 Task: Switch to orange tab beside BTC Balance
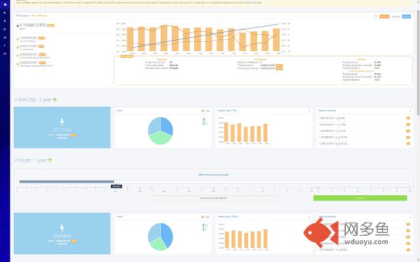pyautogui.click(x=39, y=16)
